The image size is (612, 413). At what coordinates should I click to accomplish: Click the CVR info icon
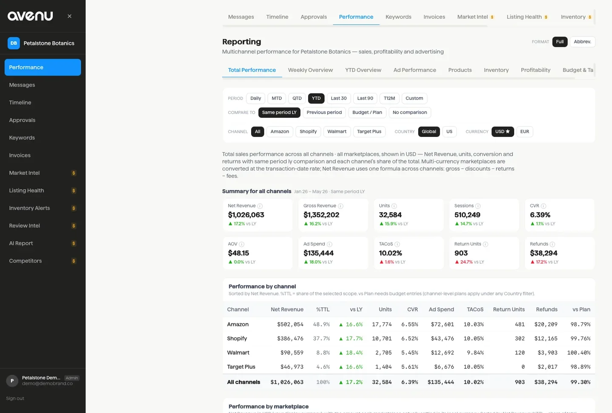click(544, 206)
